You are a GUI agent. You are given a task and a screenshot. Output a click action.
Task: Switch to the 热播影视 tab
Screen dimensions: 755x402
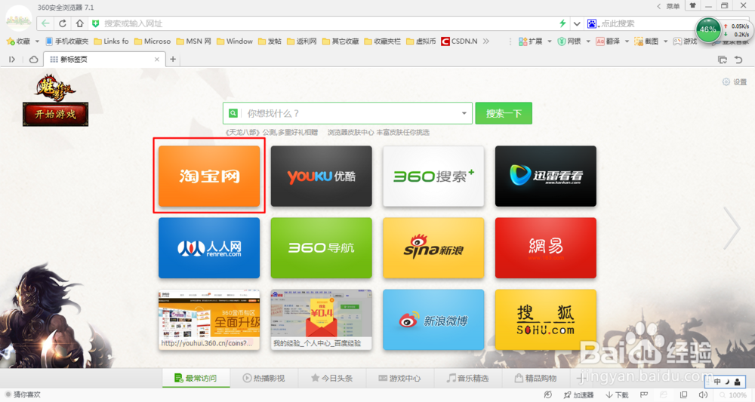click(263, 379)
